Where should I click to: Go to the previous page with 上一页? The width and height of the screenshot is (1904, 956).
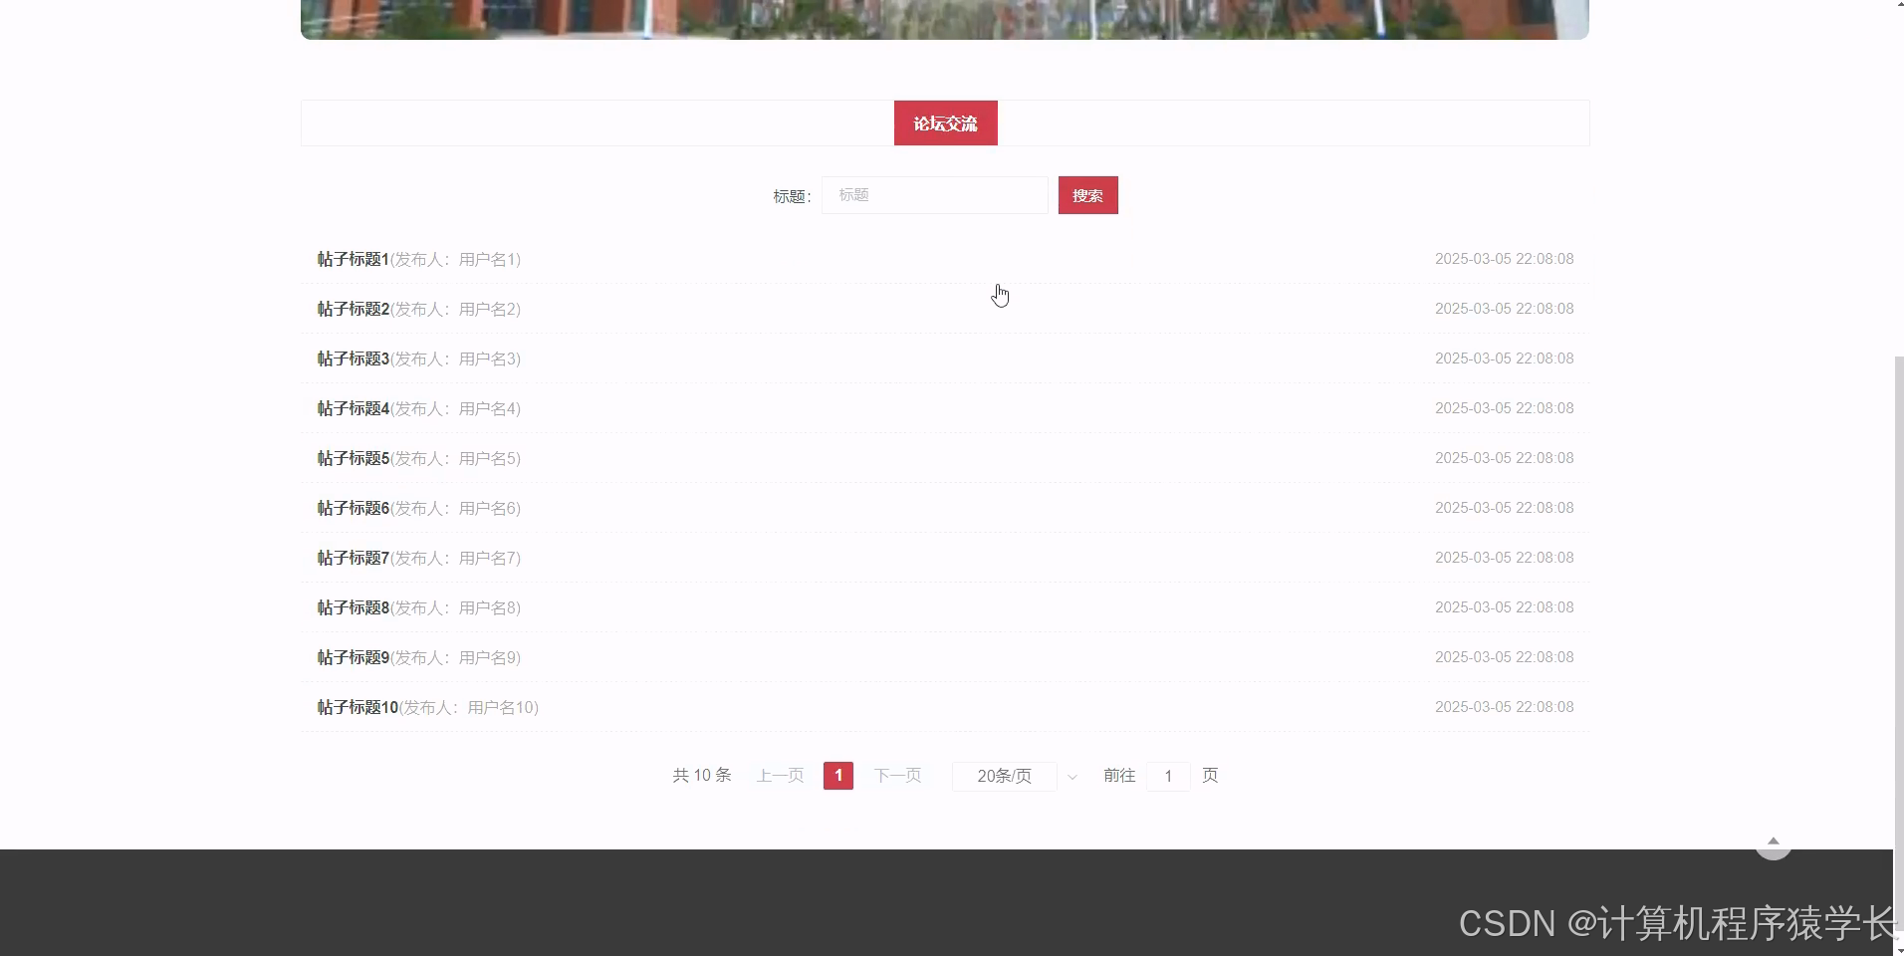point(779,775)
